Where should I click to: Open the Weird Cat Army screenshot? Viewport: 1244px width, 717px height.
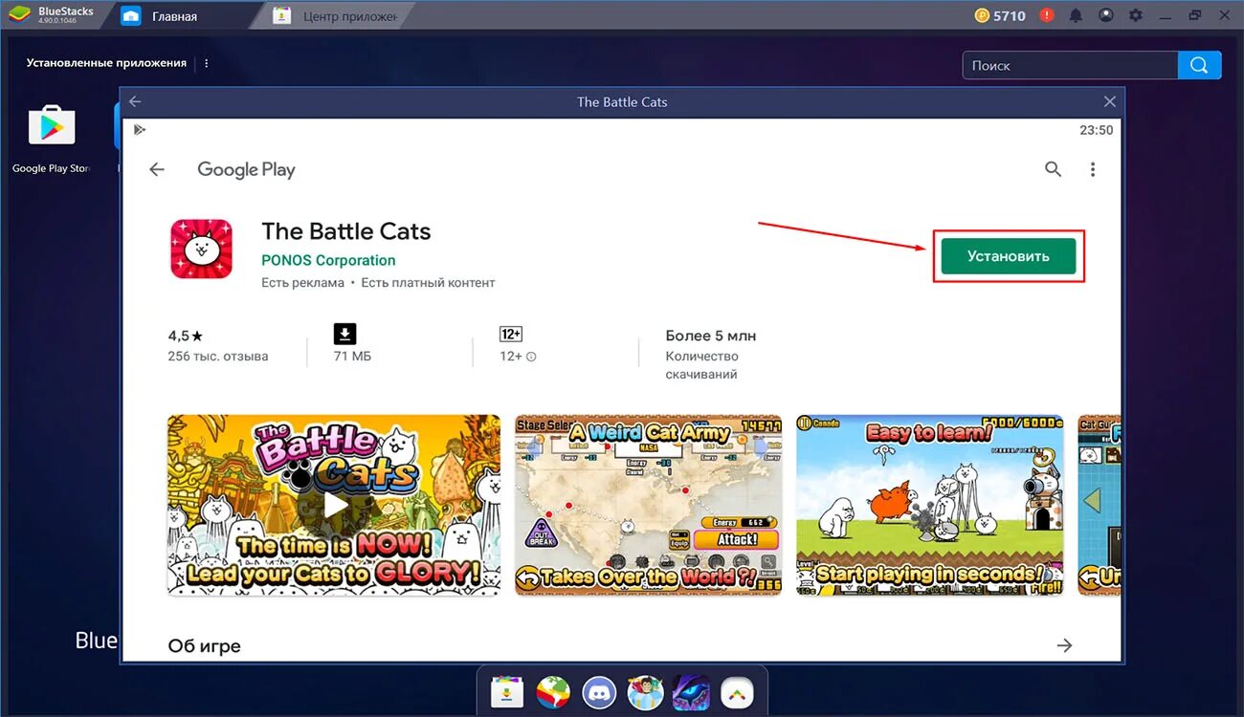pos(648,505)
